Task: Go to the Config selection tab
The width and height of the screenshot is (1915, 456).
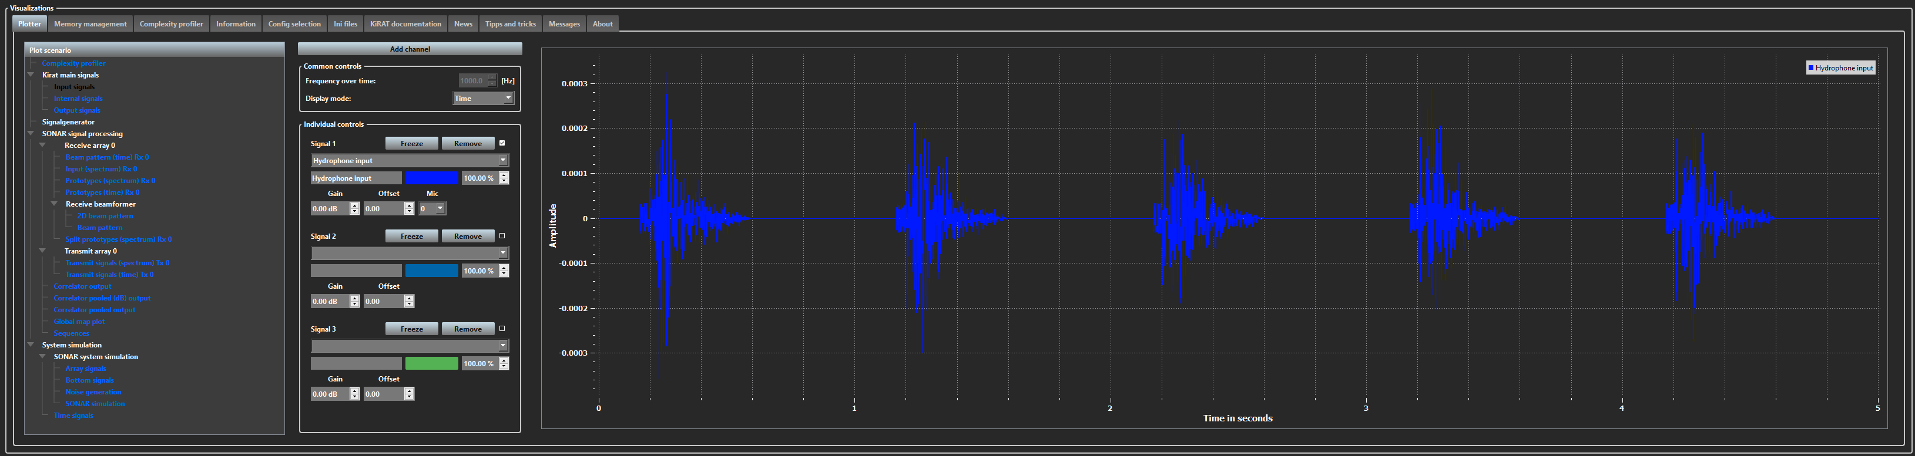Action: [294, 23]
